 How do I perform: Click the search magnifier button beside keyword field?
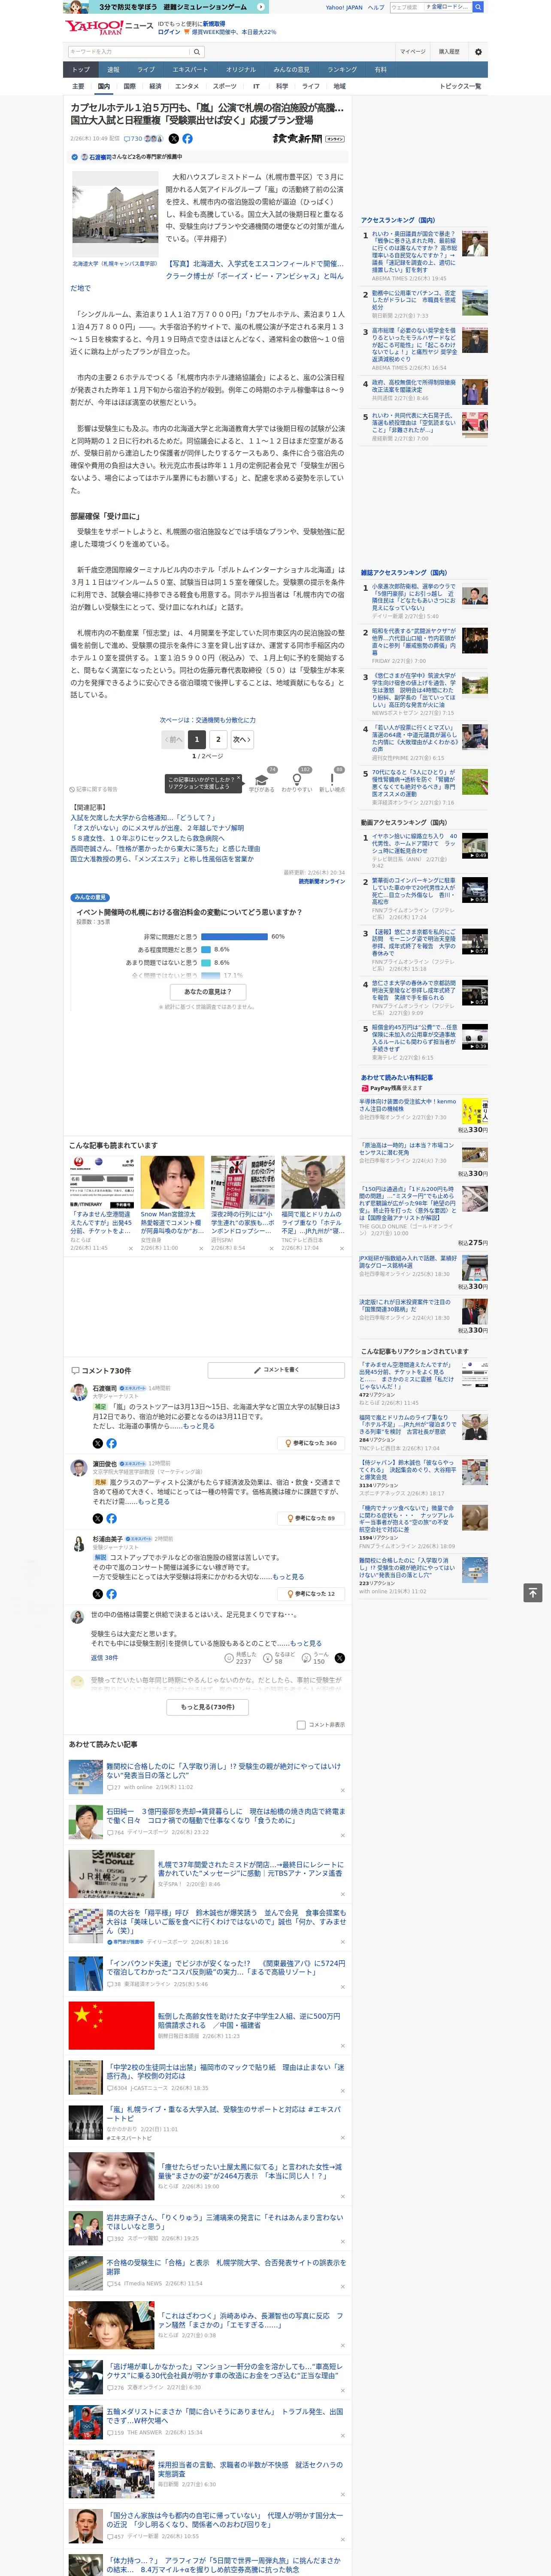point(197,52)
